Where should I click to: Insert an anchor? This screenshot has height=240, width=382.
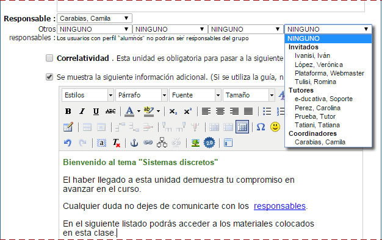pos(134,143)
